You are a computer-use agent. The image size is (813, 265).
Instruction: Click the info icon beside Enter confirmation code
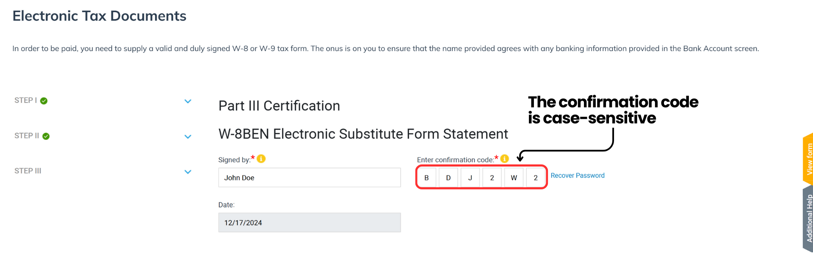[x=504, y=159]
